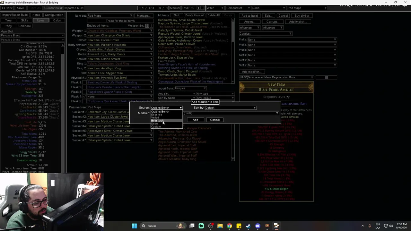The width and height of the screenshot is (411, 231).
Task: Open the Any league filter dropdown
Action: click(215, 98)
